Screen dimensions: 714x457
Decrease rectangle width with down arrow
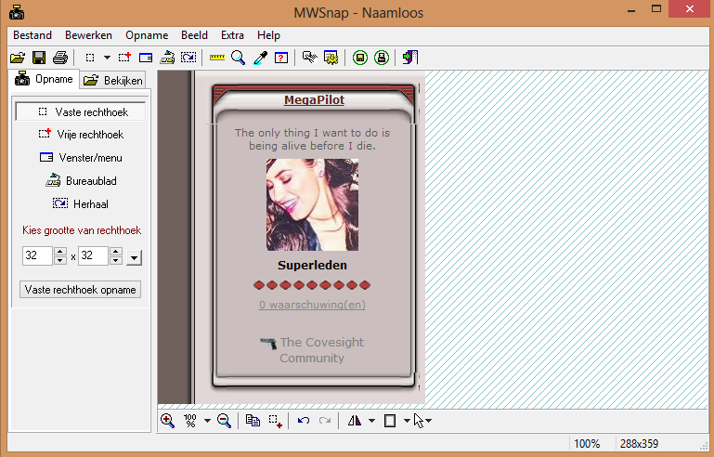pyautogui.click(x=60, y=260)
